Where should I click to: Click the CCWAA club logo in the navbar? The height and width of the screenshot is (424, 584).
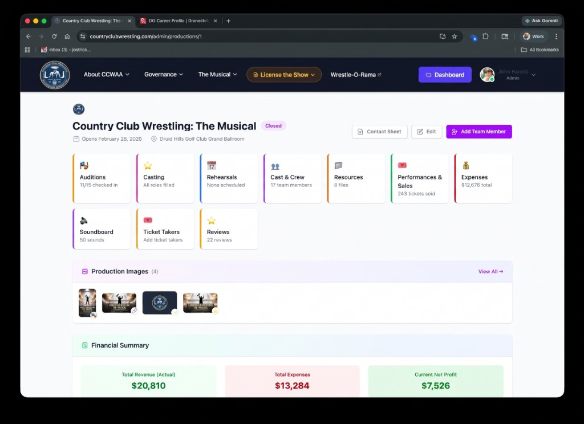point(54,75)
